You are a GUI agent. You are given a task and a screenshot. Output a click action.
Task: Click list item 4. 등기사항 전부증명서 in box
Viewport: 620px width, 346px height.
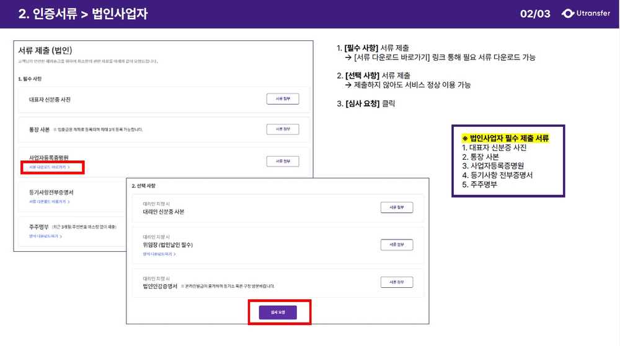click(x=497, y=175)
